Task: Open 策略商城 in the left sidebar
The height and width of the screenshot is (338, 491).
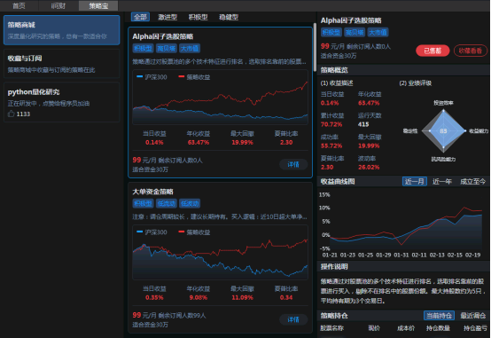Action: 62,30
